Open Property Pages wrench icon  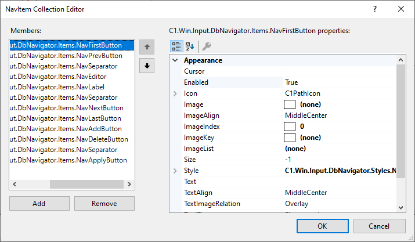(206, 46)
